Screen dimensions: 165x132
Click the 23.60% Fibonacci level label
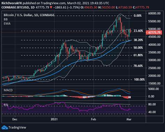pos(138,31)
